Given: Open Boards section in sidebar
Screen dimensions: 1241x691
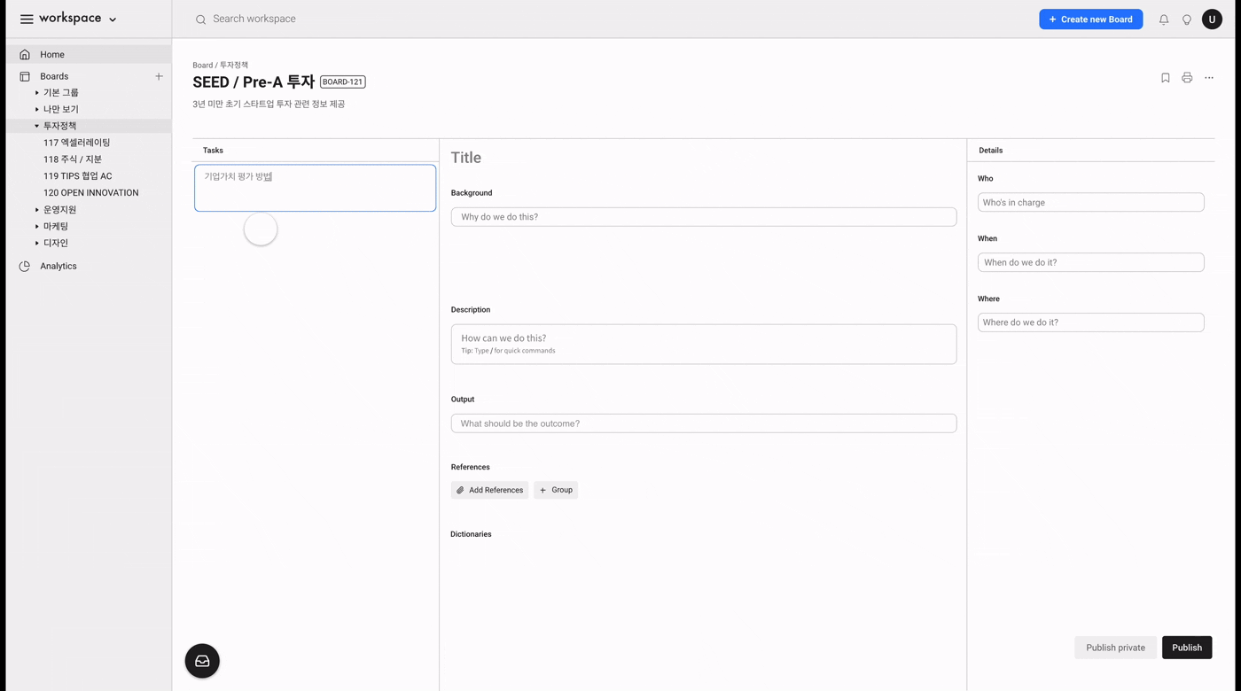Looking at the screenshot, I should point(54,76).
